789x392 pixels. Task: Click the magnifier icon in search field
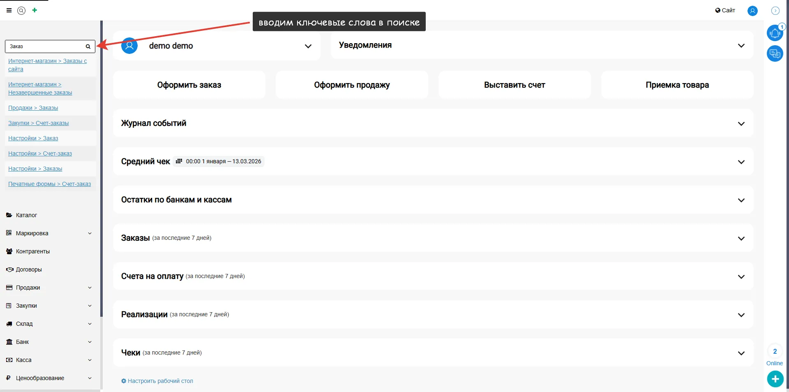point(88,46)
